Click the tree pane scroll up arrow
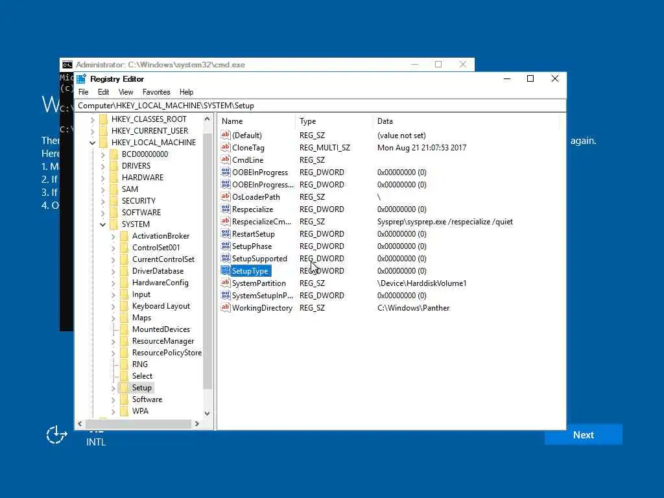Image resolution: width=664 pixels, height=498 pixels. [207, 119]
